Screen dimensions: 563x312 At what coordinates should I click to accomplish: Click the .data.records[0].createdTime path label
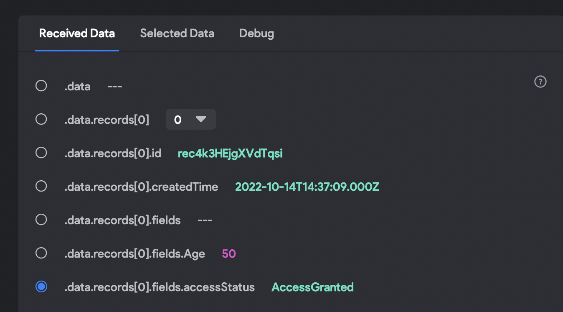tap(141, 187)
